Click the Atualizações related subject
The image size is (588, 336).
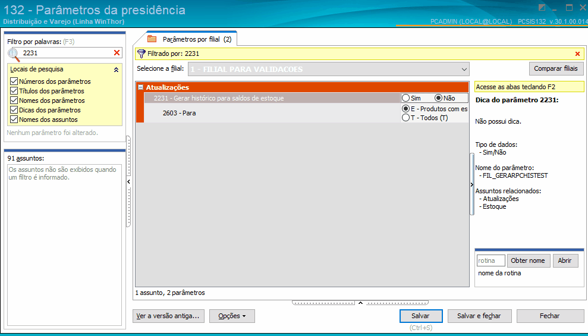(x=501, y=199)
